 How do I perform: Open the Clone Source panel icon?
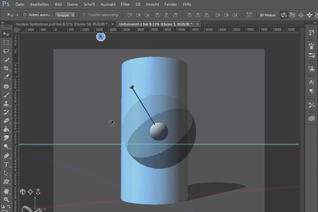pos(311,68)
